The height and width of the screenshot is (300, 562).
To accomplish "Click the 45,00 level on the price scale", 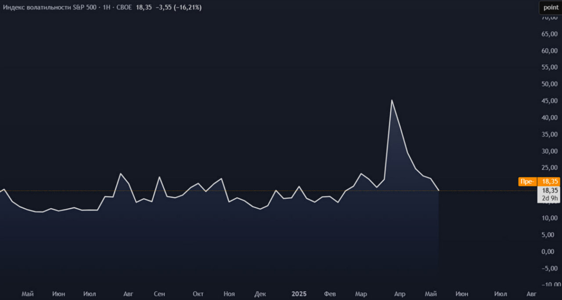I will pos(550,101).
